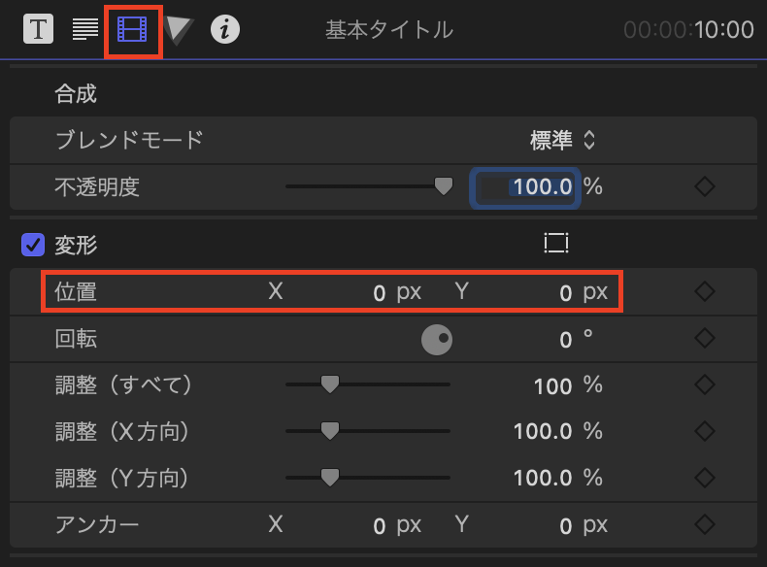Click the 不透明度 slider handle

point(444,186)
